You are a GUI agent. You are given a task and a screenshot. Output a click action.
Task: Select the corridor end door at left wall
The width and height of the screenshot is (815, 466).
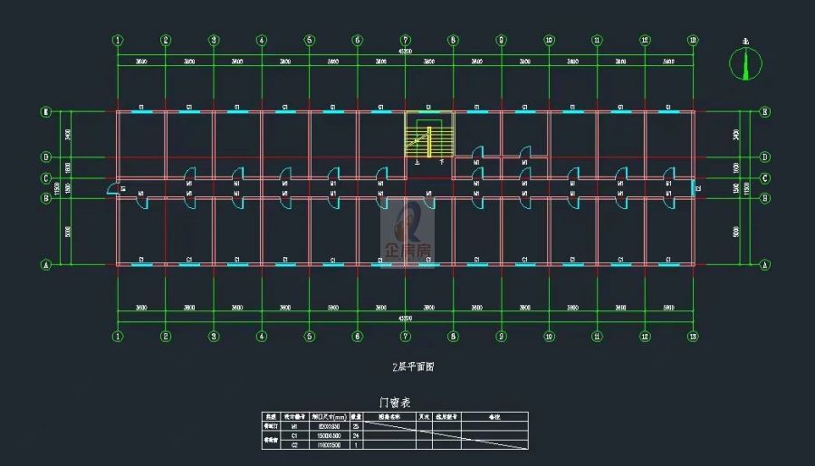tap(113, 188)
